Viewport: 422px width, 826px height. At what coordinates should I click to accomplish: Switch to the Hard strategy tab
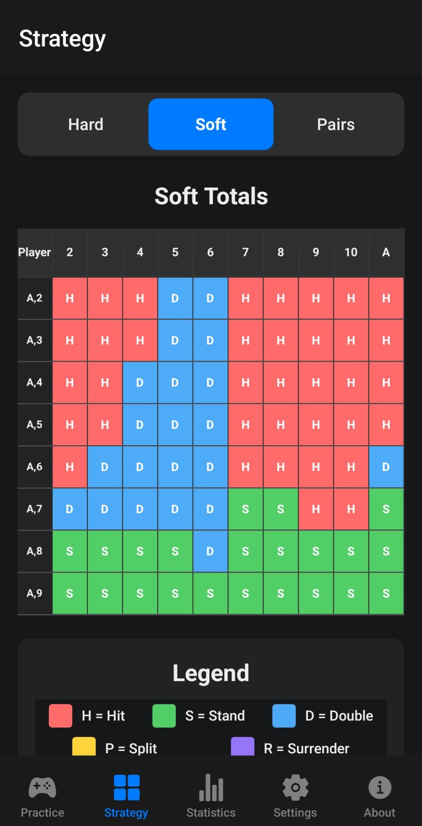[x=86, y=124]
